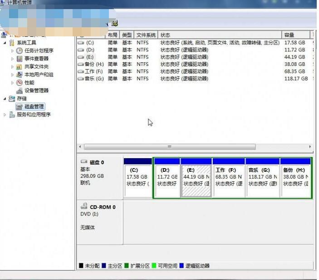The image size is (319, 280).
Task: Expand the 性能 node
Action: point(12,83)
